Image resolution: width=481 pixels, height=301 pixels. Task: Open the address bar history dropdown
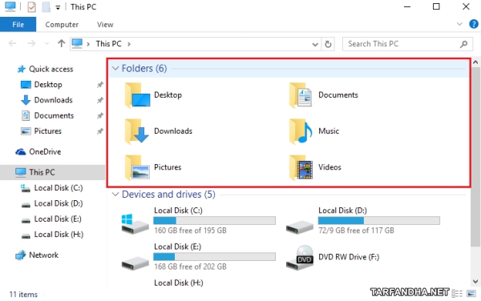pyautogui.click(x=315, y=44)
